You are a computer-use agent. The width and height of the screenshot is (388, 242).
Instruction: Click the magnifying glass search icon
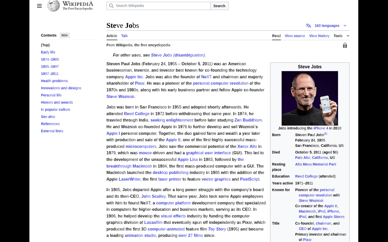point(111,6)
